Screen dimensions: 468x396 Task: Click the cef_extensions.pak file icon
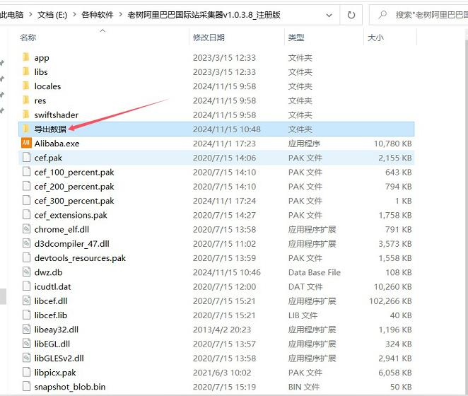pyautogui.click(x=27, y=214)
